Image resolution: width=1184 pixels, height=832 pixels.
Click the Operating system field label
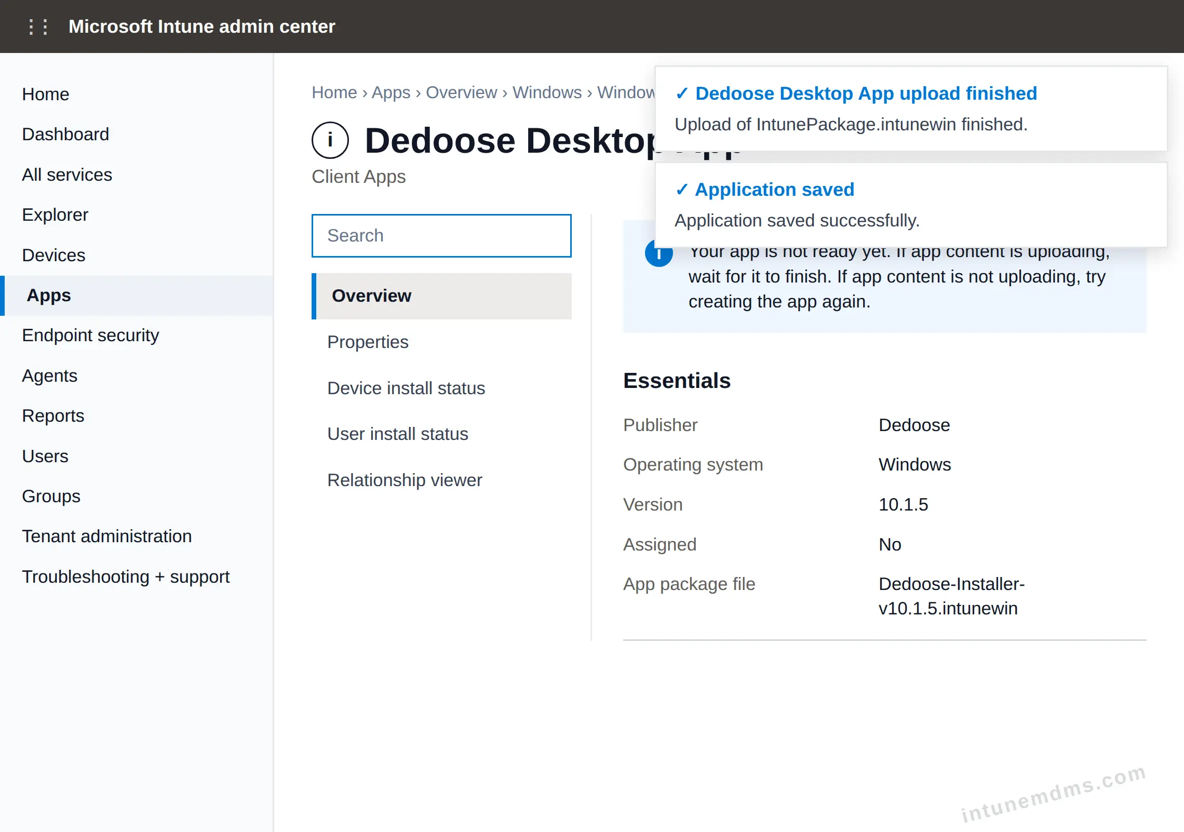(x=693, y=465)
